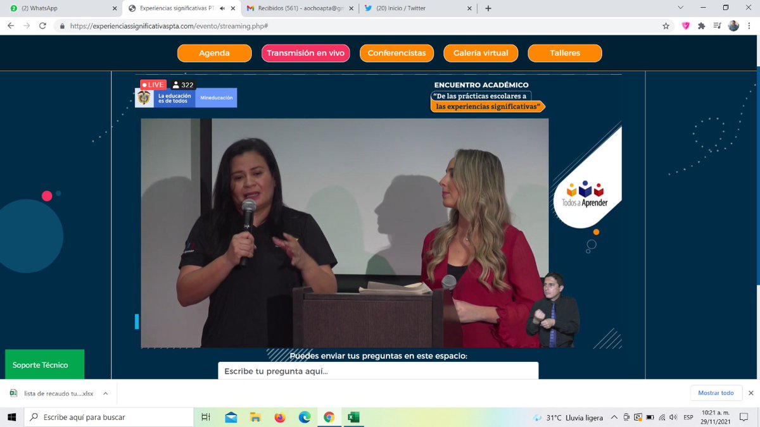Open File Explorer from taskbar
Viewport: 760px width, 427px height.
(255, 417)
